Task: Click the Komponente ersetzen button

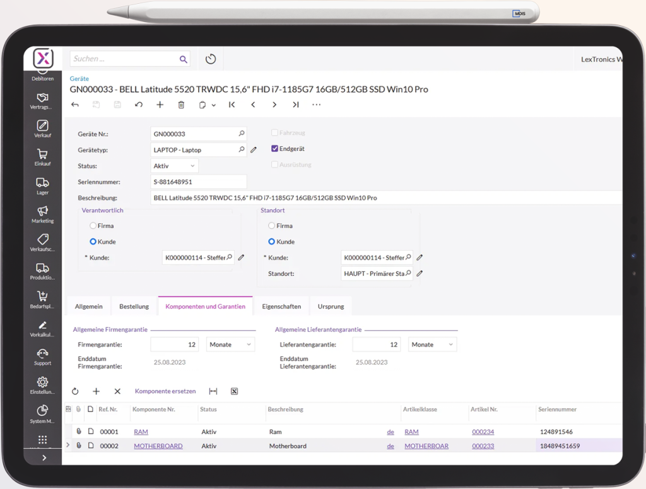Action: 165,391
